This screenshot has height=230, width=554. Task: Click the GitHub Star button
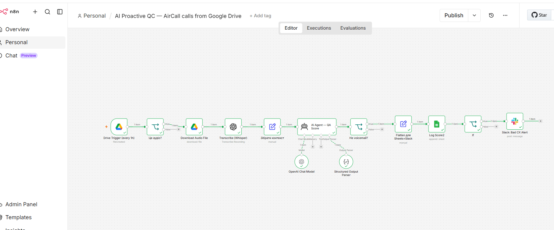[540, 15]
